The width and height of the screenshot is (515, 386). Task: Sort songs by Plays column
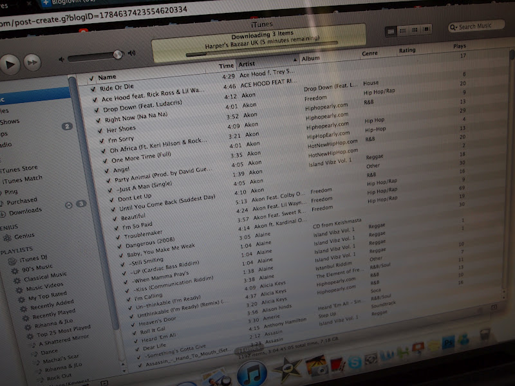tap(460, 46)
